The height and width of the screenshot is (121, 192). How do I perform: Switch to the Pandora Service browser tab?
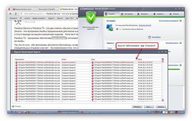[68, 9]
